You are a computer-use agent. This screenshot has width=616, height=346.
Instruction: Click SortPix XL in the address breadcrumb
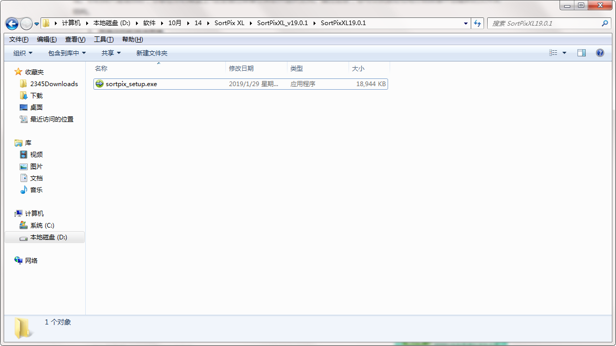tap(229, 23)
